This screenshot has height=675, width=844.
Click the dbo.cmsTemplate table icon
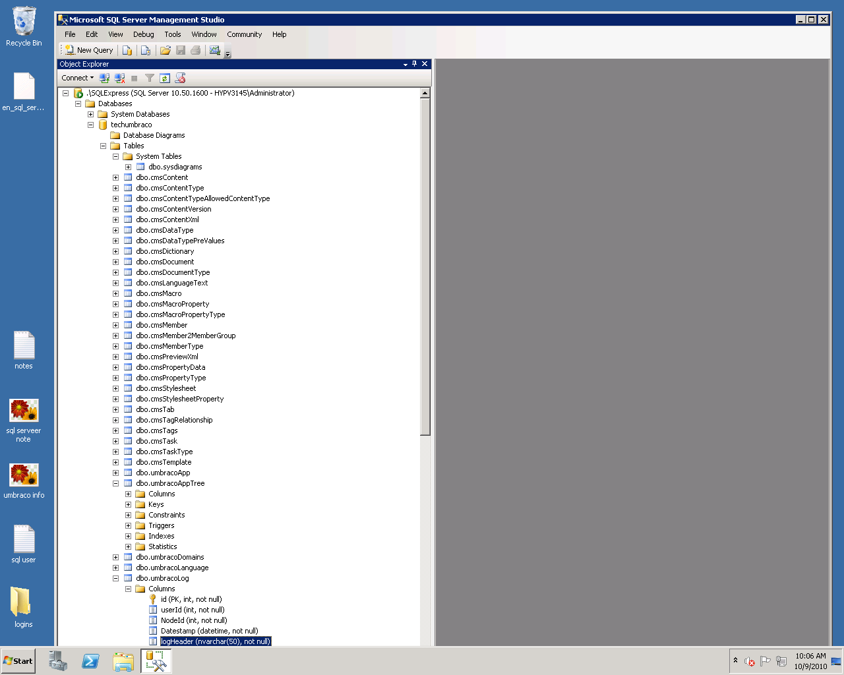tap(128, 462)
